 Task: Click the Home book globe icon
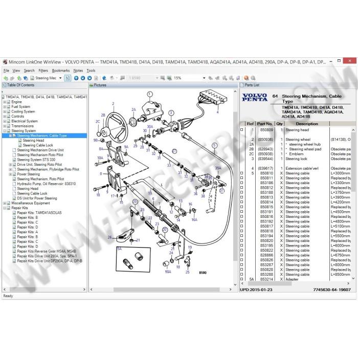26,78
